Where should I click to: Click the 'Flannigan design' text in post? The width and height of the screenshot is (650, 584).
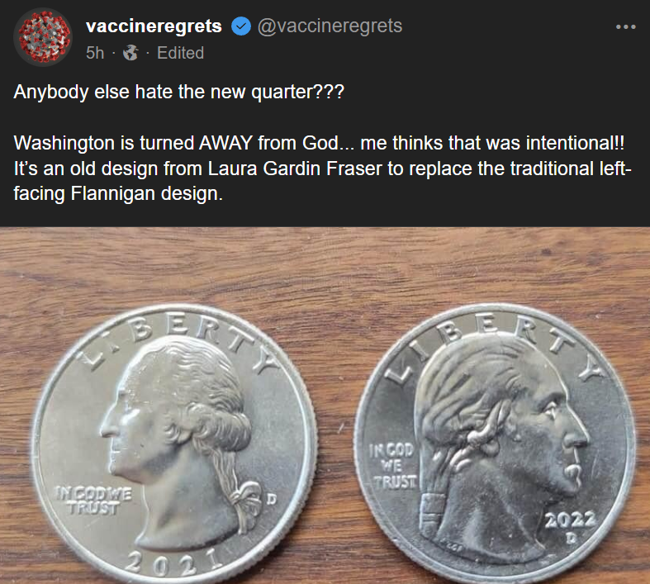coord(146,193)
